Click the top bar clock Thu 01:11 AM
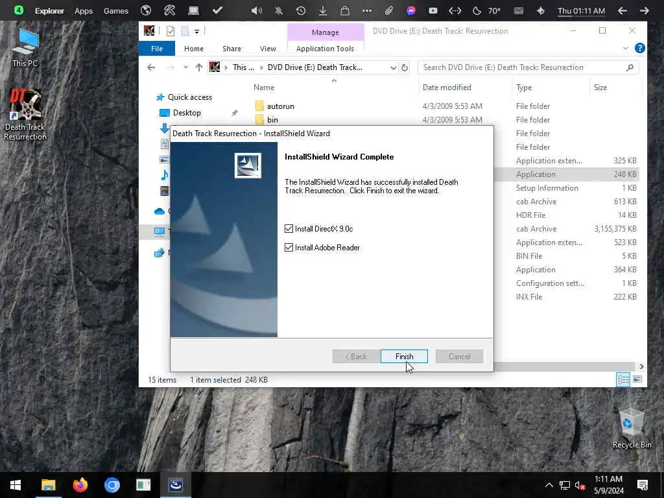This screenshot has width=664, height=498. point(581,11)
